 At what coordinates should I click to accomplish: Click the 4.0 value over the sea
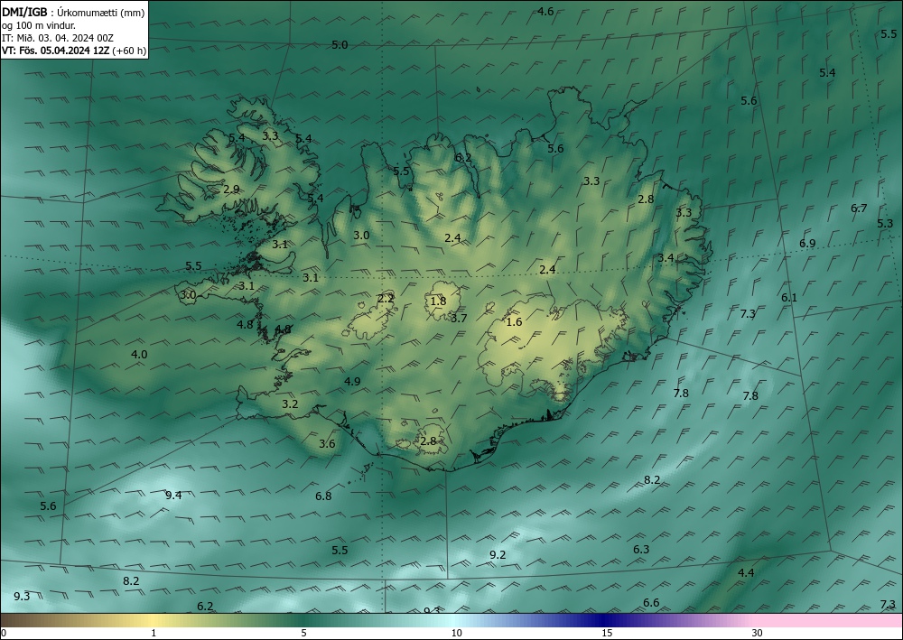point(139,355)
